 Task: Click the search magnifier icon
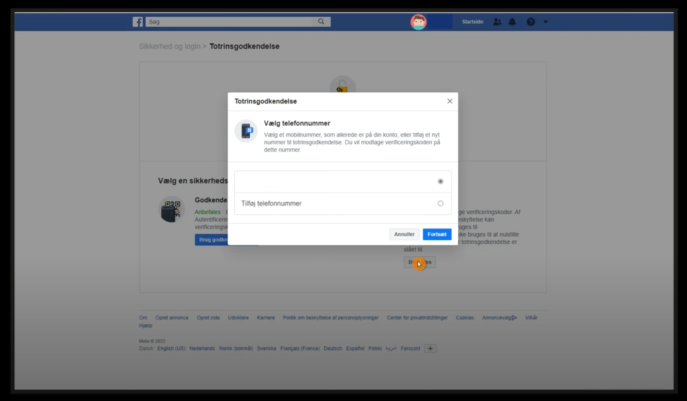point(321,22)
